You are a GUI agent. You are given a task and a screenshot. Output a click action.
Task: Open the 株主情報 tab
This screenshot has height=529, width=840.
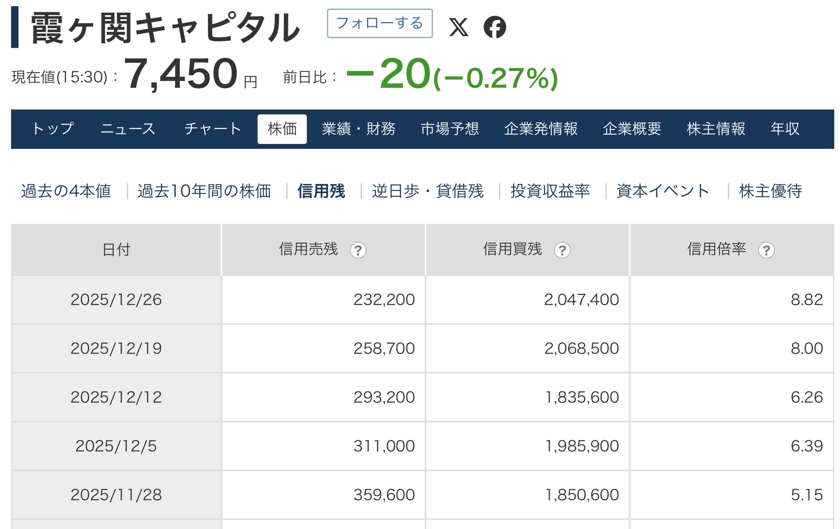click(716, 129)
